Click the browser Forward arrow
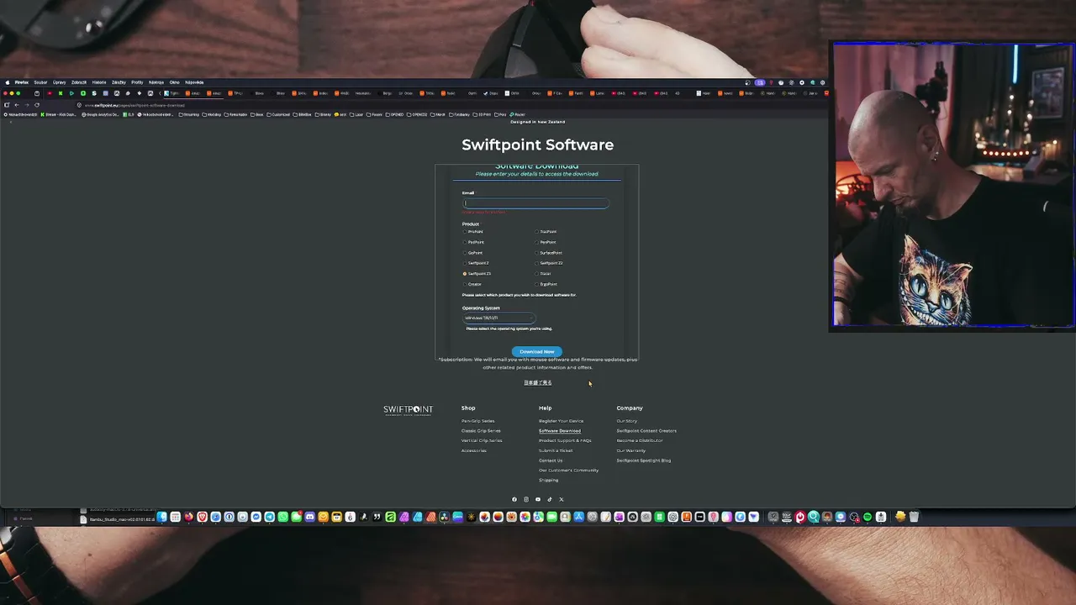 point(26,105)
